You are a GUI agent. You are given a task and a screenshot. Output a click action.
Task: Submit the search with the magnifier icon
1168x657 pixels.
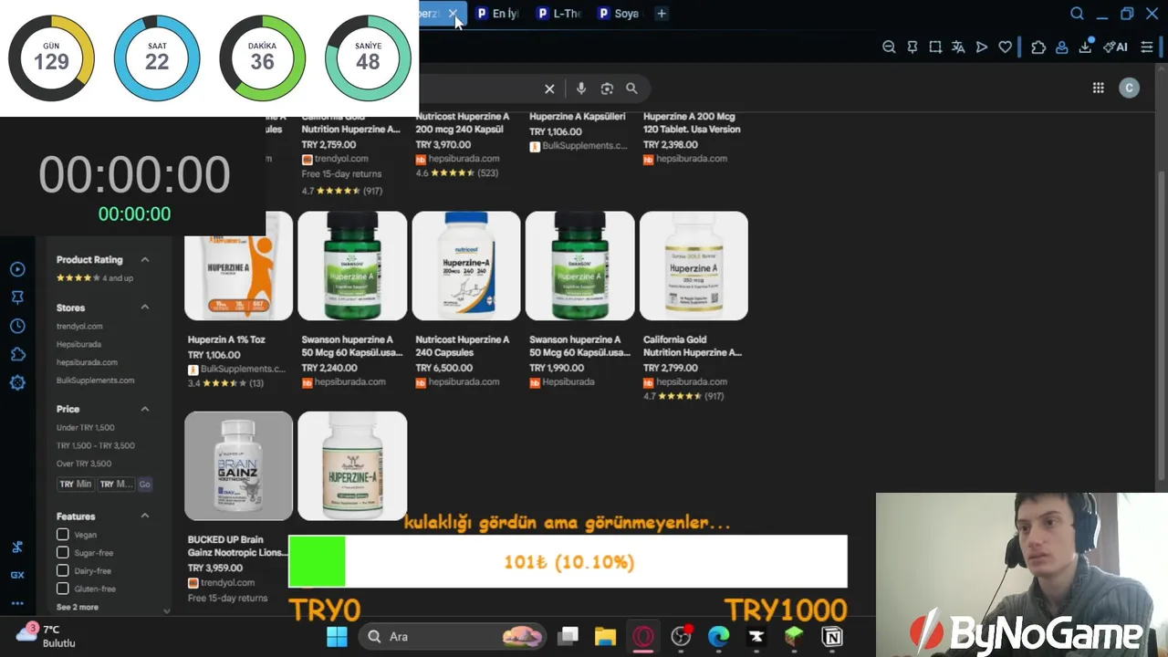[x=631, y=89]
